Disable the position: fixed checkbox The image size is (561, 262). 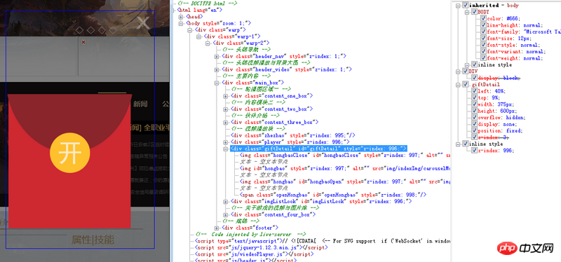474,131
